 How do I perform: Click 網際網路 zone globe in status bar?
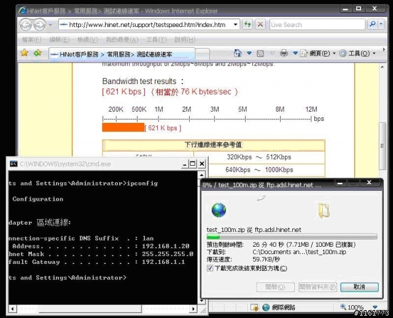pyautogui.click(x=266, y=307)
